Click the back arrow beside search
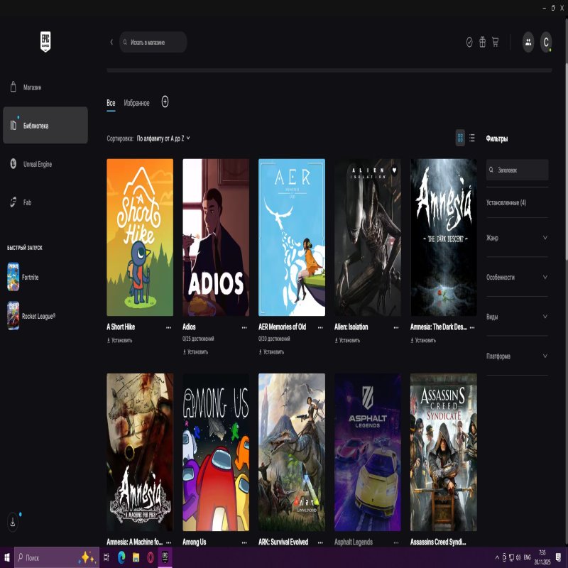Image resolution: width=568 pixels, height=568 pixels. pyautogui.click(x=111, y=43)
